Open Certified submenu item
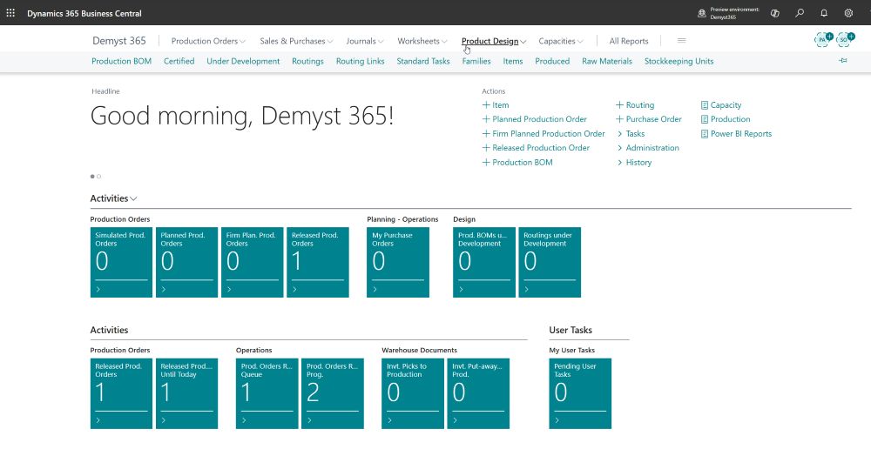Image resolution: width=871 pixels, height=449 pixels. (x=179, y=61)
